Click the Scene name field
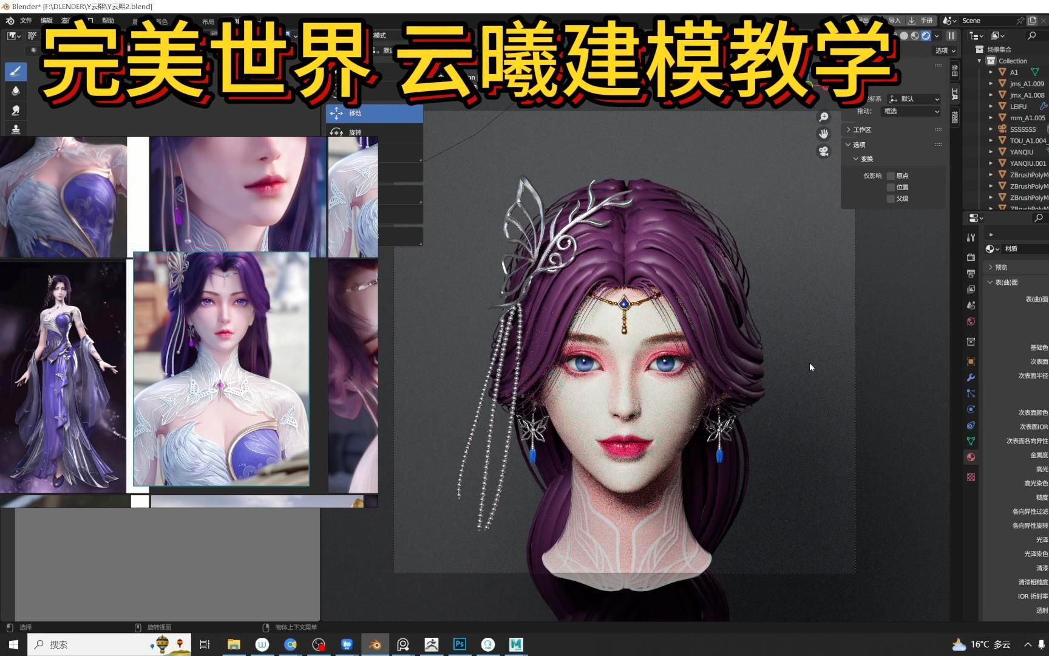The image size is (1049, 656). (987, 21)
